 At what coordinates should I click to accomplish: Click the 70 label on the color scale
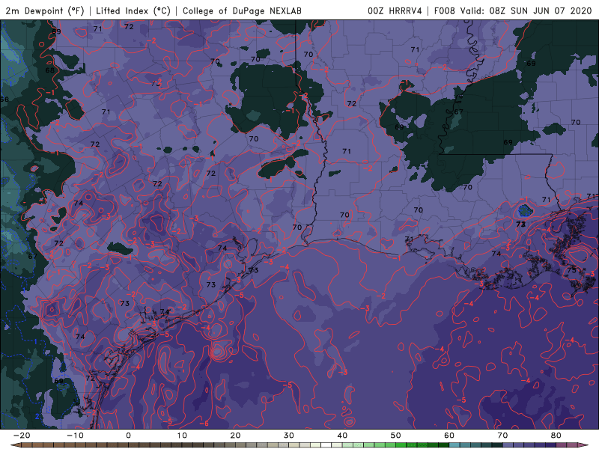502,436
